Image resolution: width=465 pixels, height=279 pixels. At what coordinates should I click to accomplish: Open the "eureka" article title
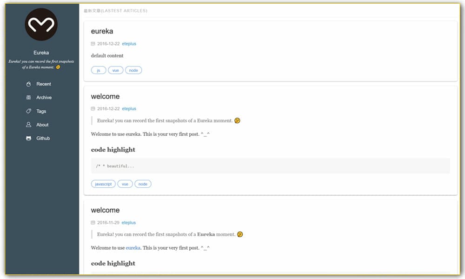[102, 31]
